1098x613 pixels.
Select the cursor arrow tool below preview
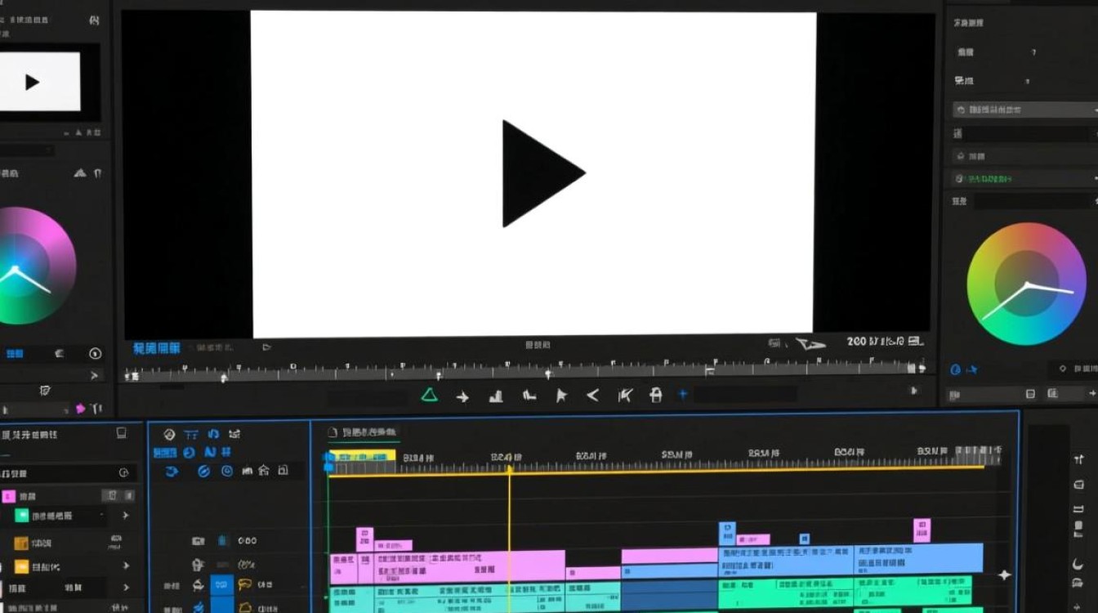(561, 396)
